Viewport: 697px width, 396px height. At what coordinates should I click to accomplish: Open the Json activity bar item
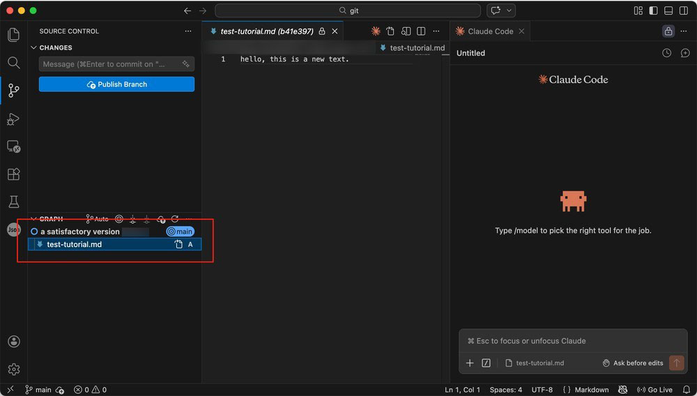point(14,230)
